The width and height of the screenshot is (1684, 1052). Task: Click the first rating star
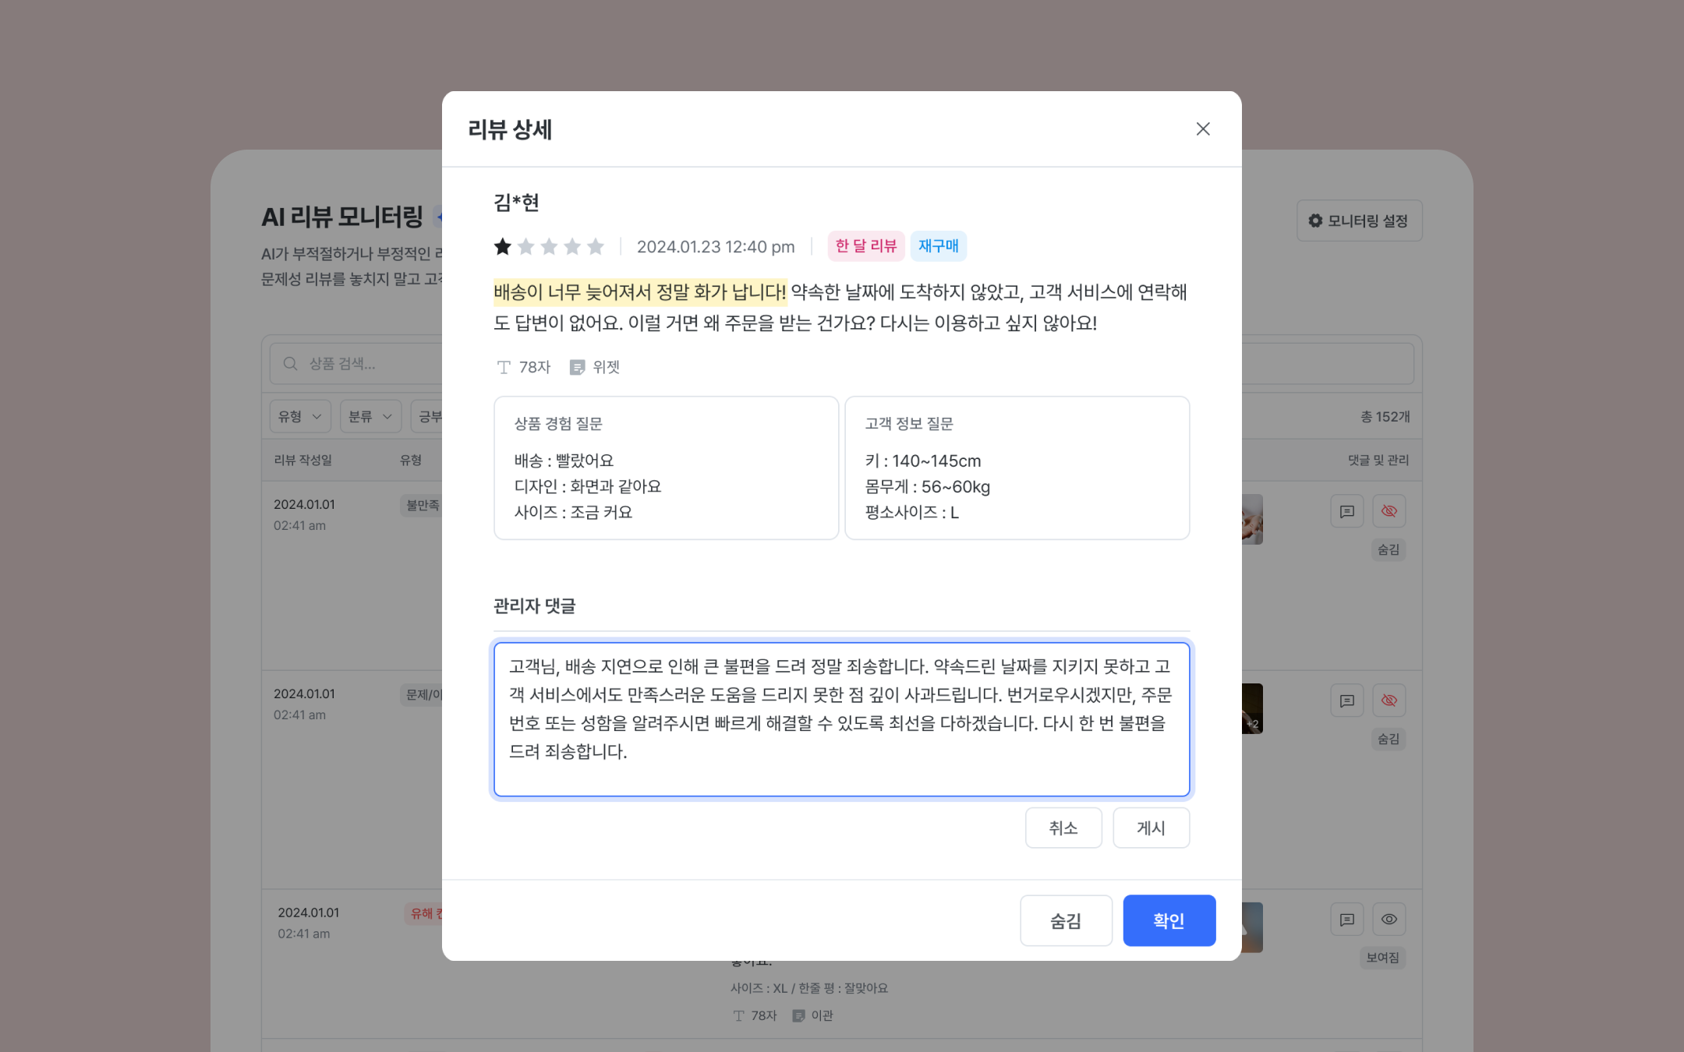coord(503,246)
